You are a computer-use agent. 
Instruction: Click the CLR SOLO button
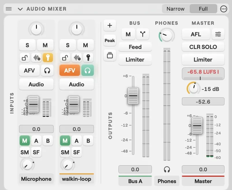tap(203, 47)
